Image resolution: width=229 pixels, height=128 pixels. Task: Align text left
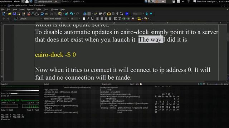tap(97, 18)
